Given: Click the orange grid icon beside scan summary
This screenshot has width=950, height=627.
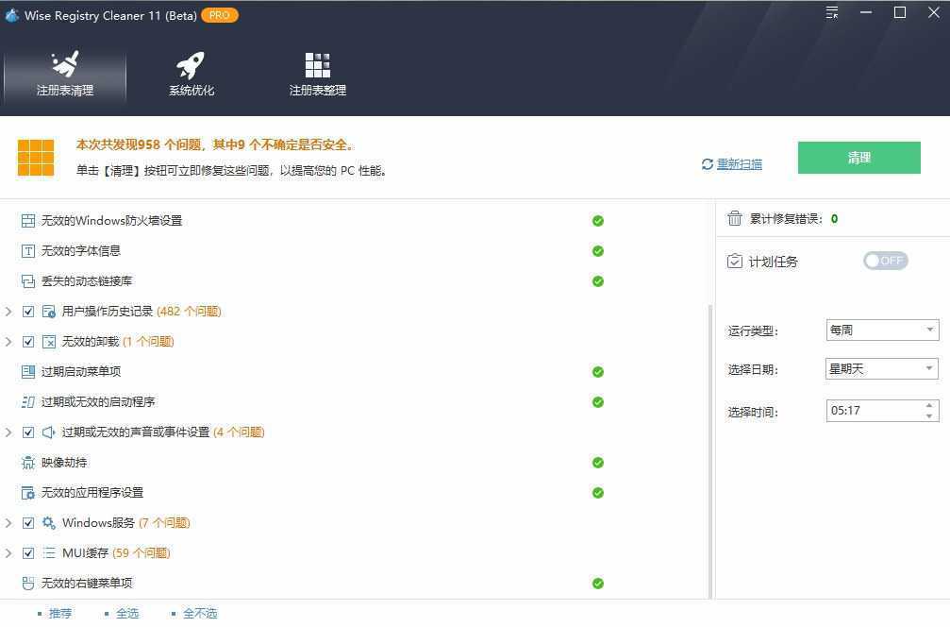Looking at the screenshot, I should (36, 157).
